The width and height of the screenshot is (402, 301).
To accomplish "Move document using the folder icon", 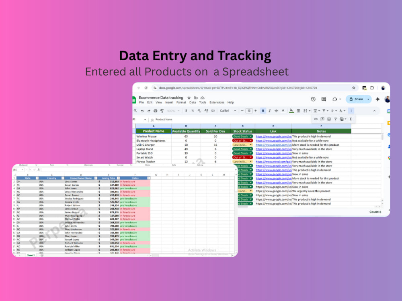I will coord(196,98).
